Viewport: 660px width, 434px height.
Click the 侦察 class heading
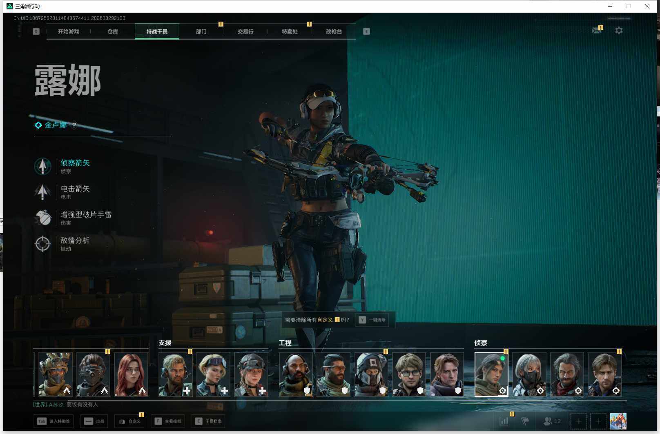481,343
